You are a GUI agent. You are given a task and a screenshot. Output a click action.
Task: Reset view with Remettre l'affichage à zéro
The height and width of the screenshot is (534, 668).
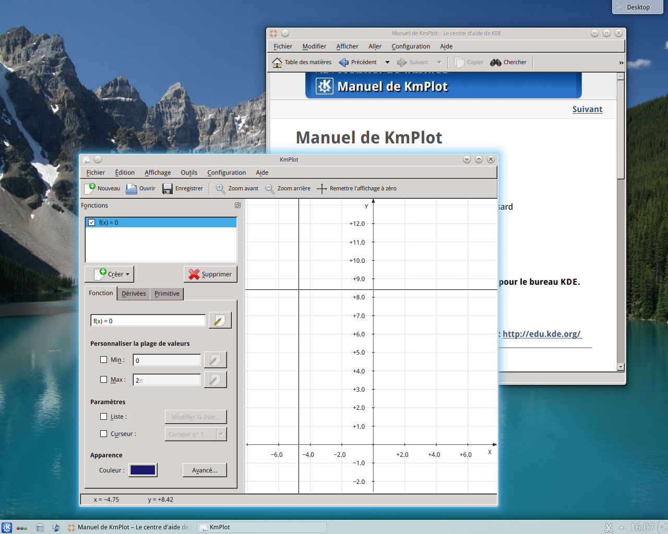point(322,188)
